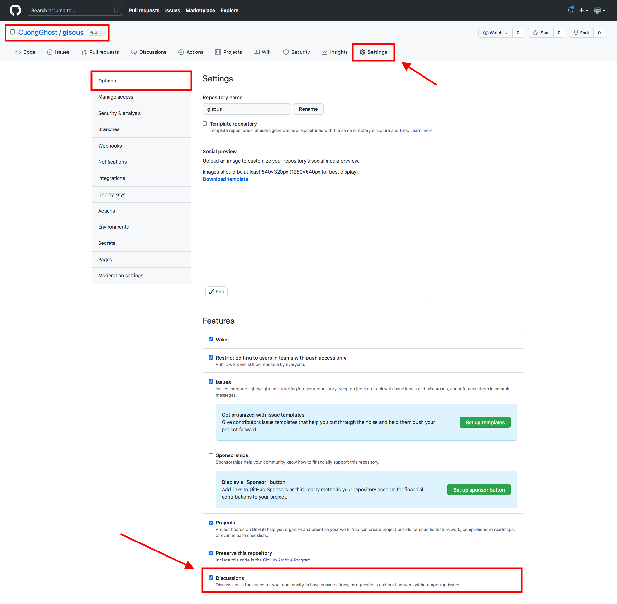Open Pages settings
This screenshot has width=617, height=604.
(x=142, y=259)
